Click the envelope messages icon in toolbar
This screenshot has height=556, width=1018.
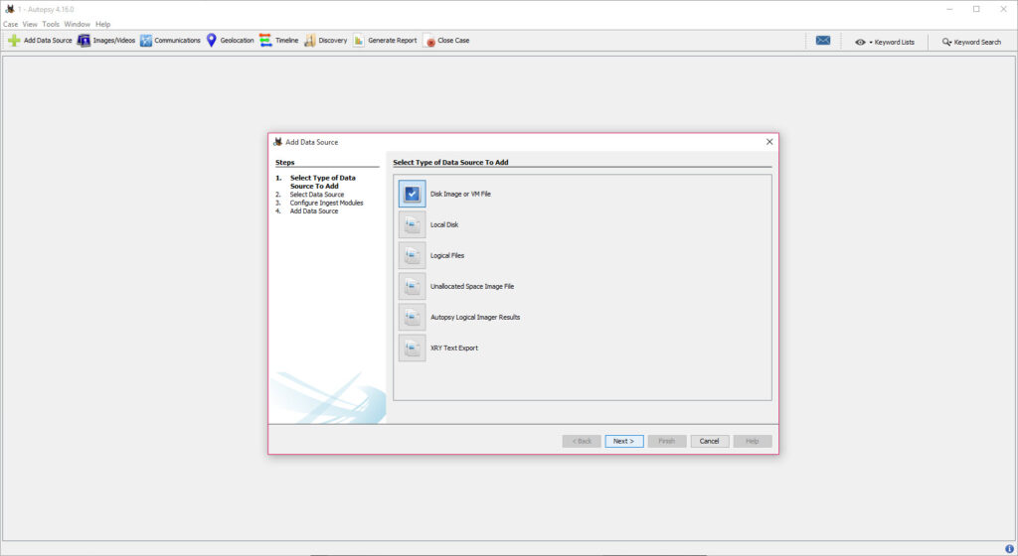[x=822, y=40]
